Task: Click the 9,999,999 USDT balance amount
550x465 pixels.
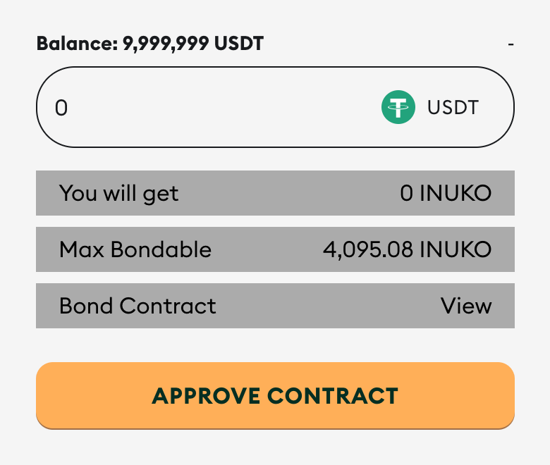Action: coord(193,44)
